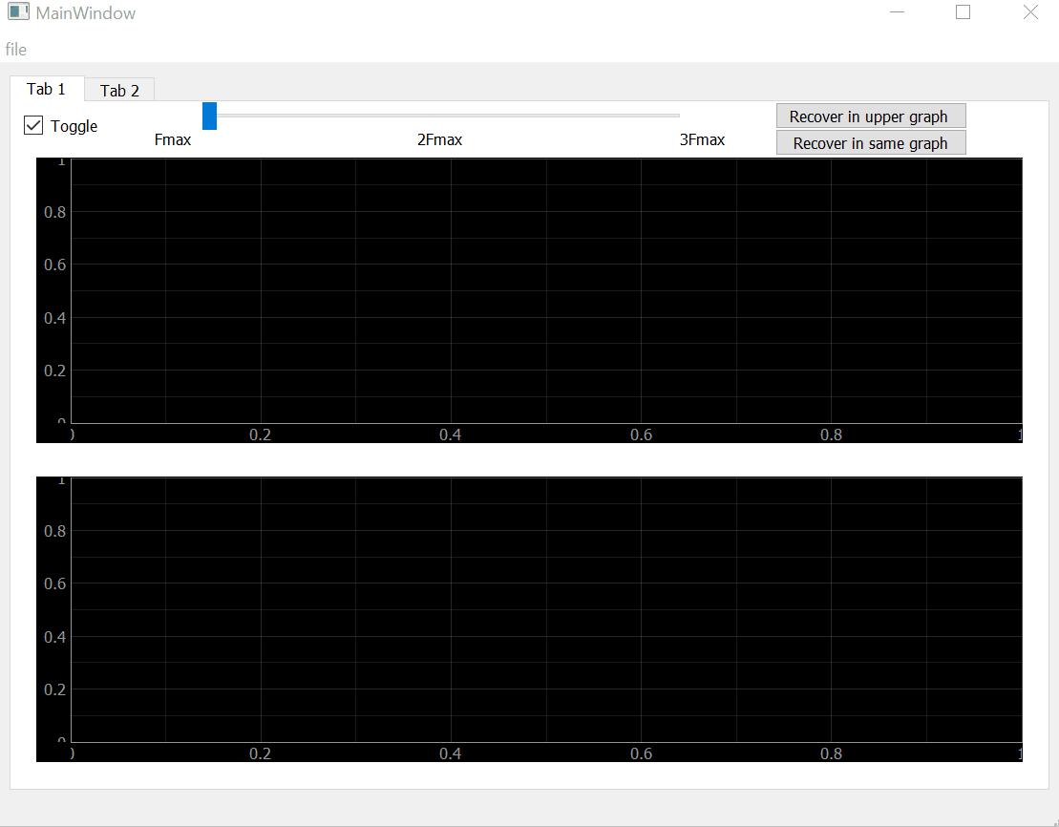Click the Fmax label
This screenshot has width=1059, height=827.
tap(173, 138)
